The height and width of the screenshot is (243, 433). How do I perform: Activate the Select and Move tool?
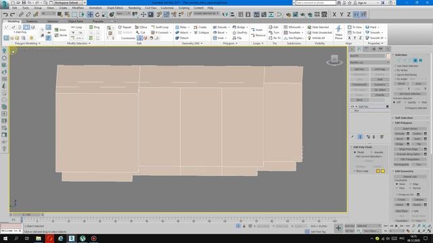pyautogui.click(x=90, y=14)
